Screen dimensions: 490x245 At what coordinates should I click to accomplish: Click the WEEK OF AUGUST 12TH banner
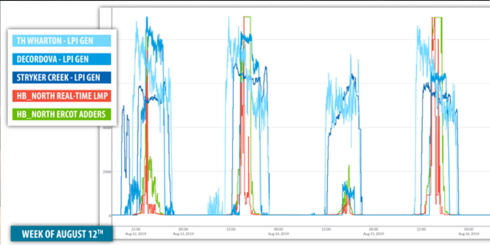(x=62, y=234)
